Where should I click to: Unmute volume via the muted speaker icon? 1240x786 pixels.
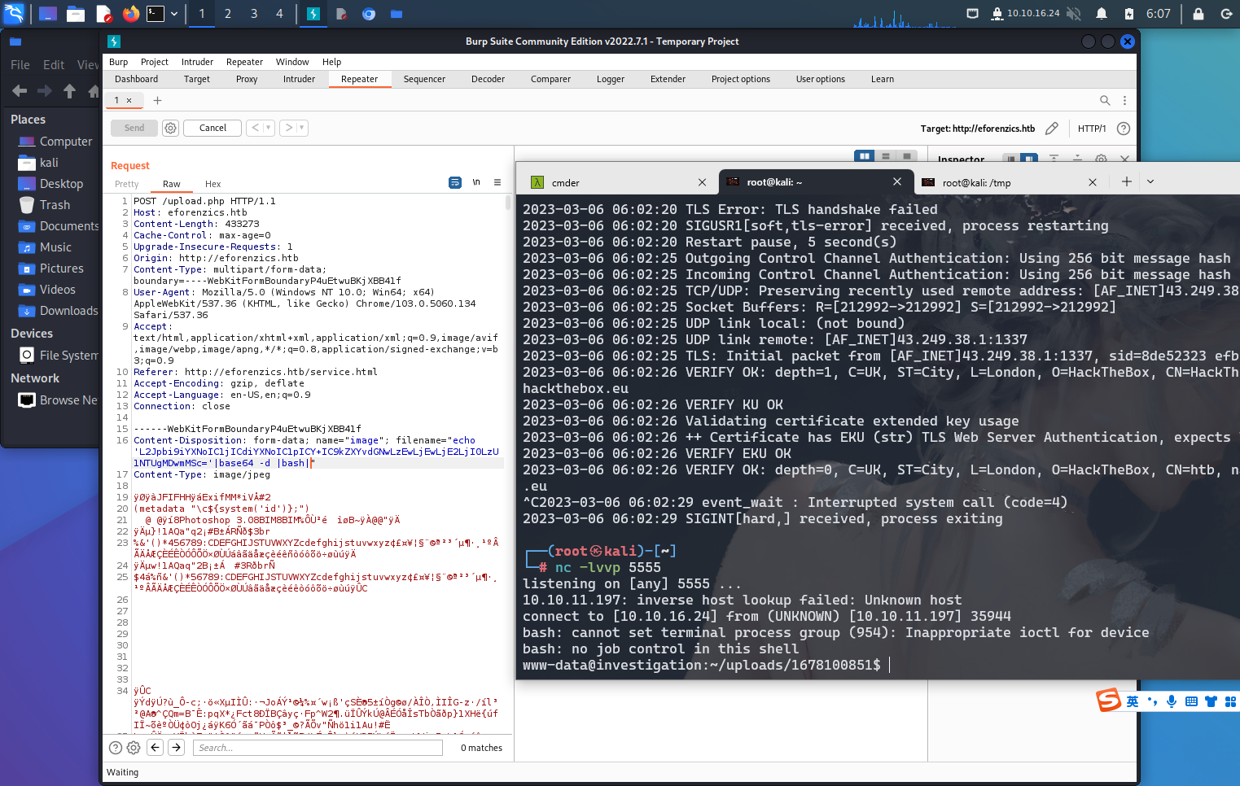(1074, 14)
